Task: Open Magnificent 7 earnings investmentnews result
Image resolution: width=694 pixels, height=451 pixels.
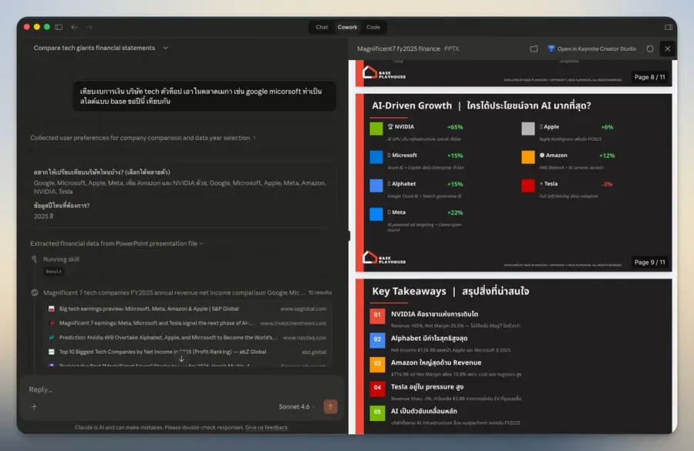Action: [x=189, y=323]
